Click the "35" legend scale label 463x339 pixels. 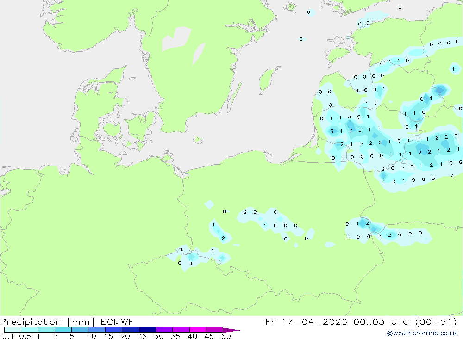tap(175, 336)
